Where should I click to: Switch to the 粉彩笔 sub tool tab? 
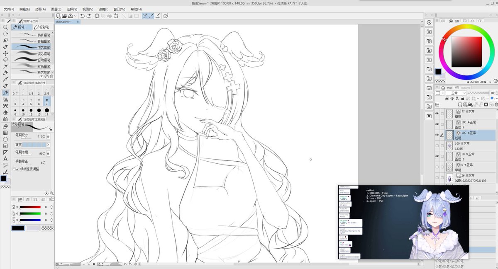[43, 27]
